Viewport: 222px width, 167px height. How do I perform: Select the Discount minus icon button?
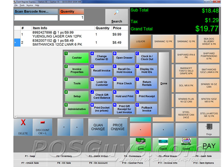[43, 127]
